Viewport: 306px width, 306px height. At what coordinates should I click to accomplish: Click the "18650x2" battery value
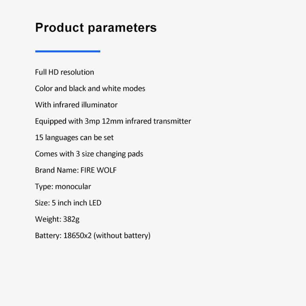78,235
